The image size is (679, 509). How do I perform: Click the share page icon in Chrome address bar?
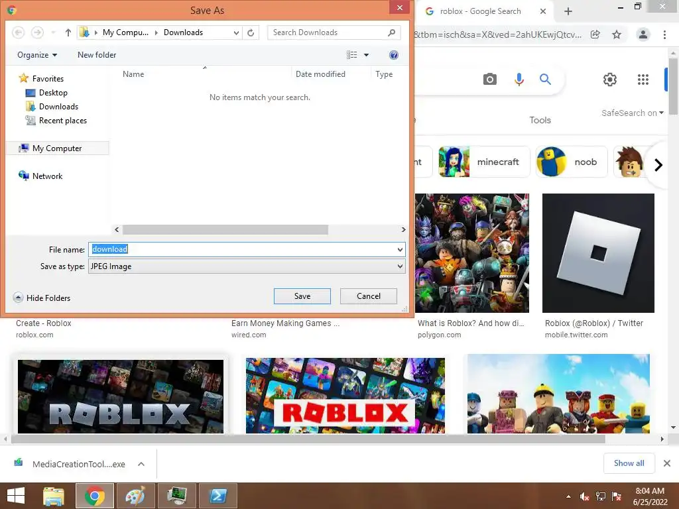click(x=595, y=34)
